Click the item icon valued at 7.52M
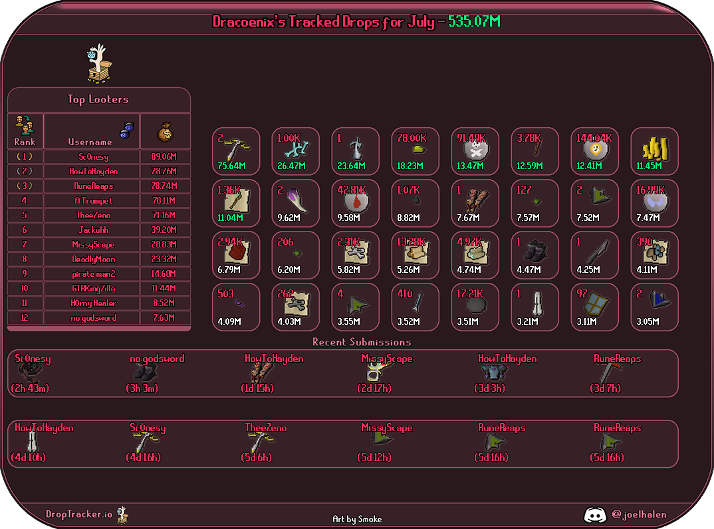714x529 pixels. click(599, 196)
